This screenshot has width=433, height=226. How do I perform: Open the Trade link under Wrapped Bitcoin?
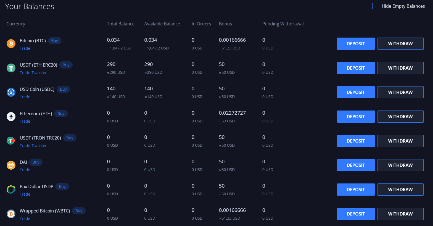click(x=25, y=219)
